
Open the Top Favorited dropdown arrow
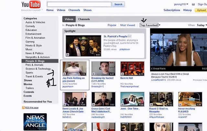pyautogui.click(x=159, y=25)
